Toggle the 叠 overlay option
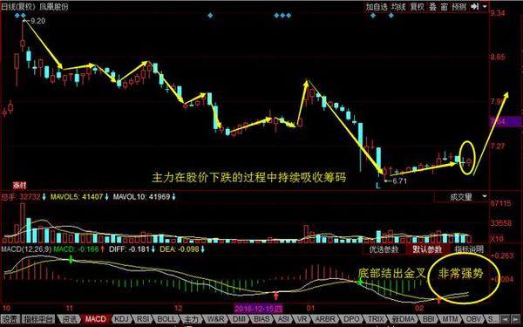The image size is (523, 327). coord(432,6)
